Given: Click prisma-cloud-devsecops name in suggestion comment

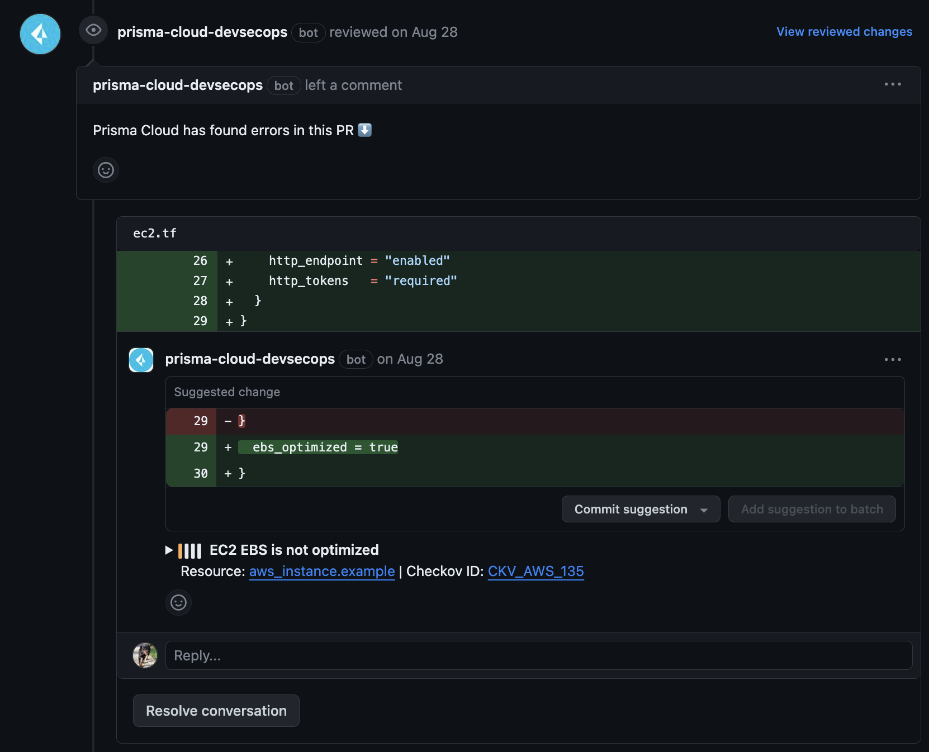Looking at the screenshot, I should click(250, 359).
